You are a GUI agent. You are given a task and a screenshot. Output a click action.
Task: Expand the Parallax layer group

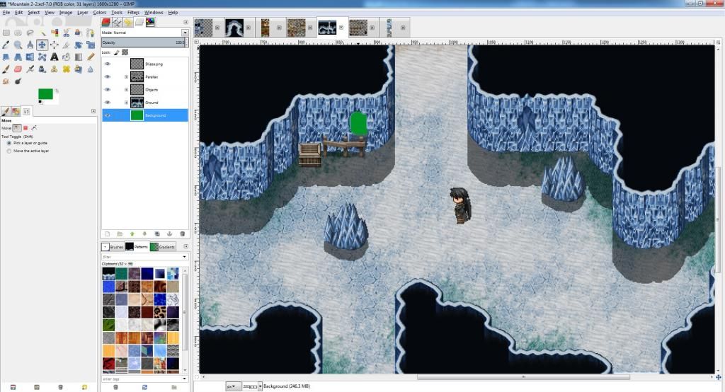coord(126,77)
